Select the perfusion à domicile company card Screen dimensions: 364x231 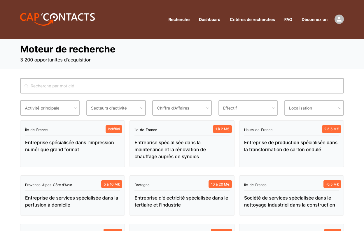pyautogui.click(x=71, y=201)
